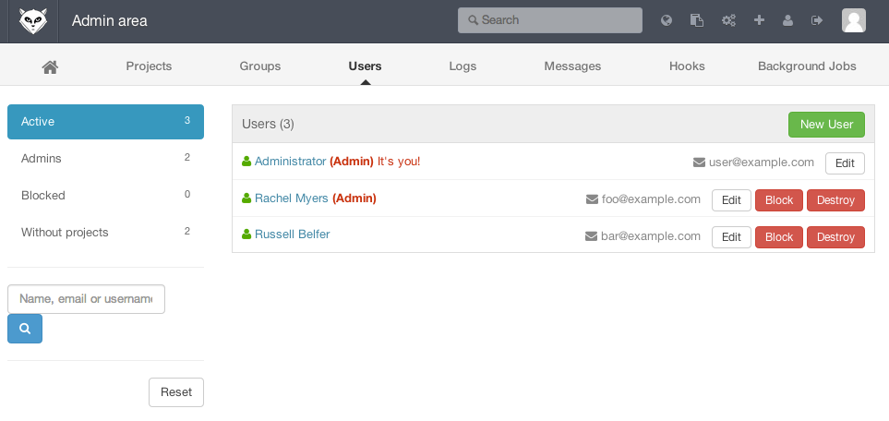Open the profile person icon in header
Viewport: 889px width, 421px height.
point(787,20)
